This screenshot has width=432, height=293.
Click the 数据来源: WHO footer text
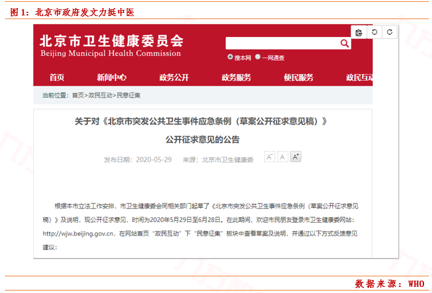(x=389, y=284)
